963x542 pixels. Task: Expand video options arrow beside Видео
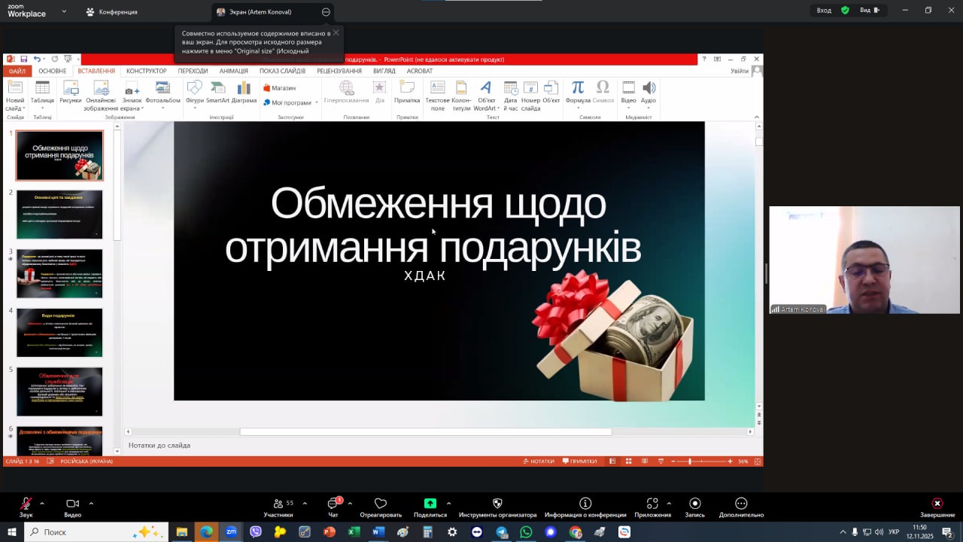click(x=91, y=504)
